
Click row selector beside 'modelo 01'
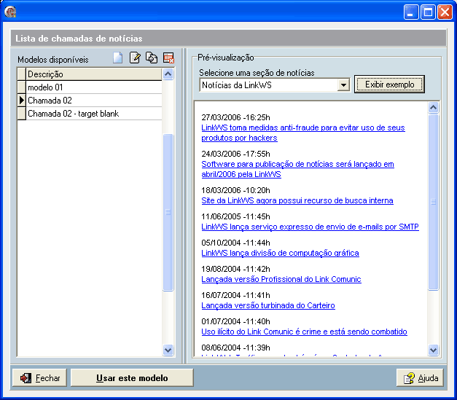[22, 87]
